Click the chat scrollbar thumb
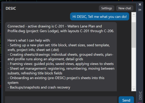 (134, 35)
